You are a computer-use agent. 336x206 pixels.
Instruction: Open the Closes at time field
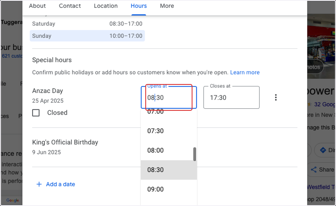point(231,97)
